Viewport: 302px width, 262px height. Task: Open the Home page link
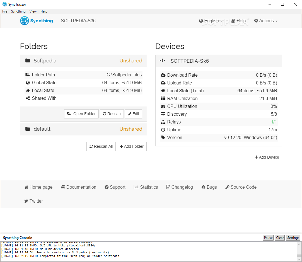38,187
